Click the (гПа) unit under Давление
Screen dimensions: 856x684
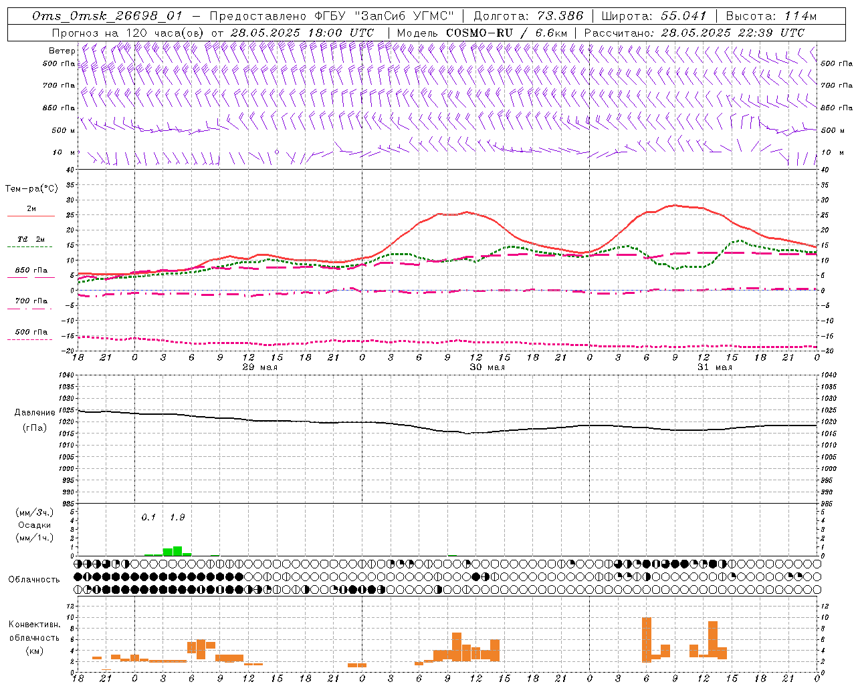35,428
